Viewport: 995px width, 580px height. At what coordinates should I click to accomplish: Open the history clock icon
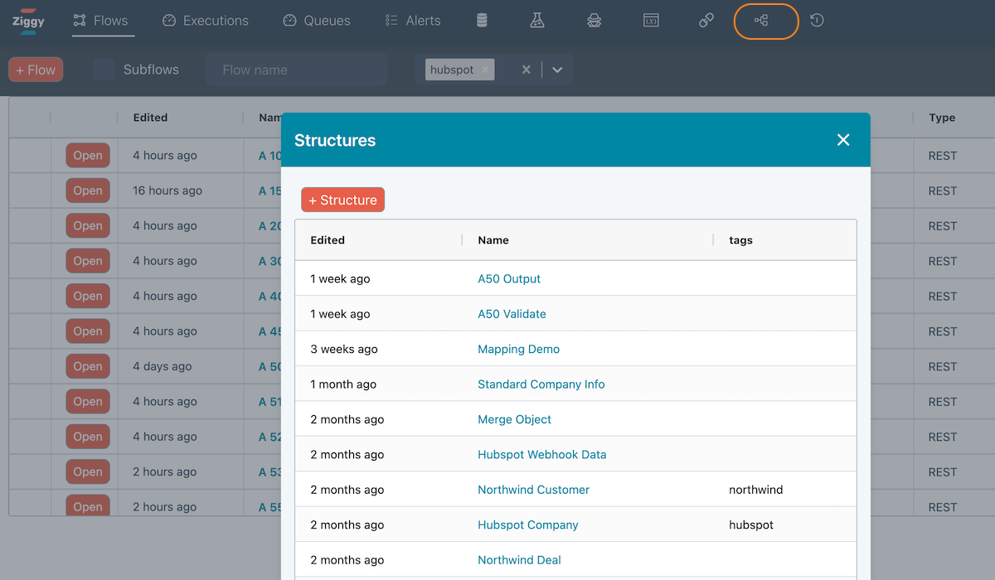click(x=817, y=21)
